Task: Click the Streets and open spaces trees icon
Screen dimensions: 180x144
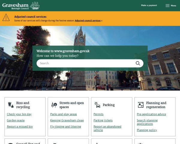Action: [x=54, y=105]
